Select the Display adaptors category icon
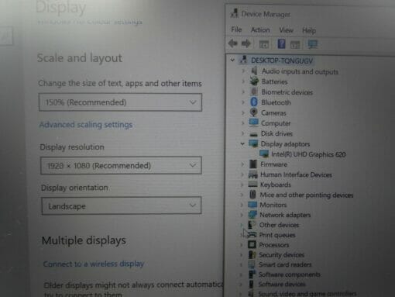 tap(253, 143)
